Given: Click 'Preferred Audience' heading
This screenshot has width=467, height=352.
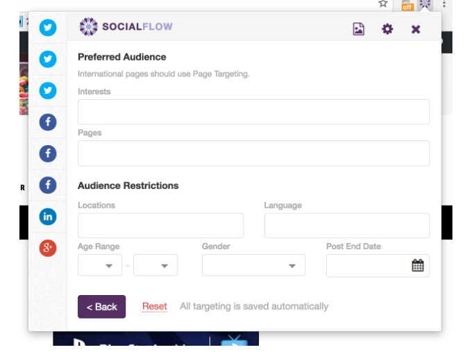Looking at the screenshot, I should pyautogui.click(x=122, y=57).
